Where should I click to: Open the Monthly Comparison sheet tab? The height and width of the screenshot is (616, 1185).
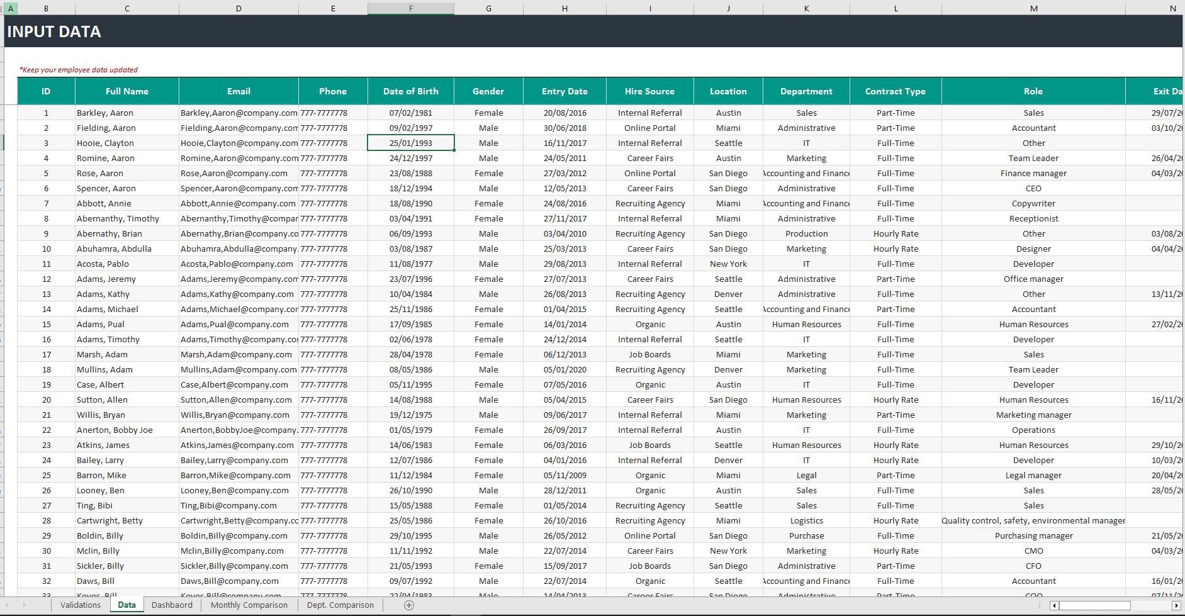(249, 605)
